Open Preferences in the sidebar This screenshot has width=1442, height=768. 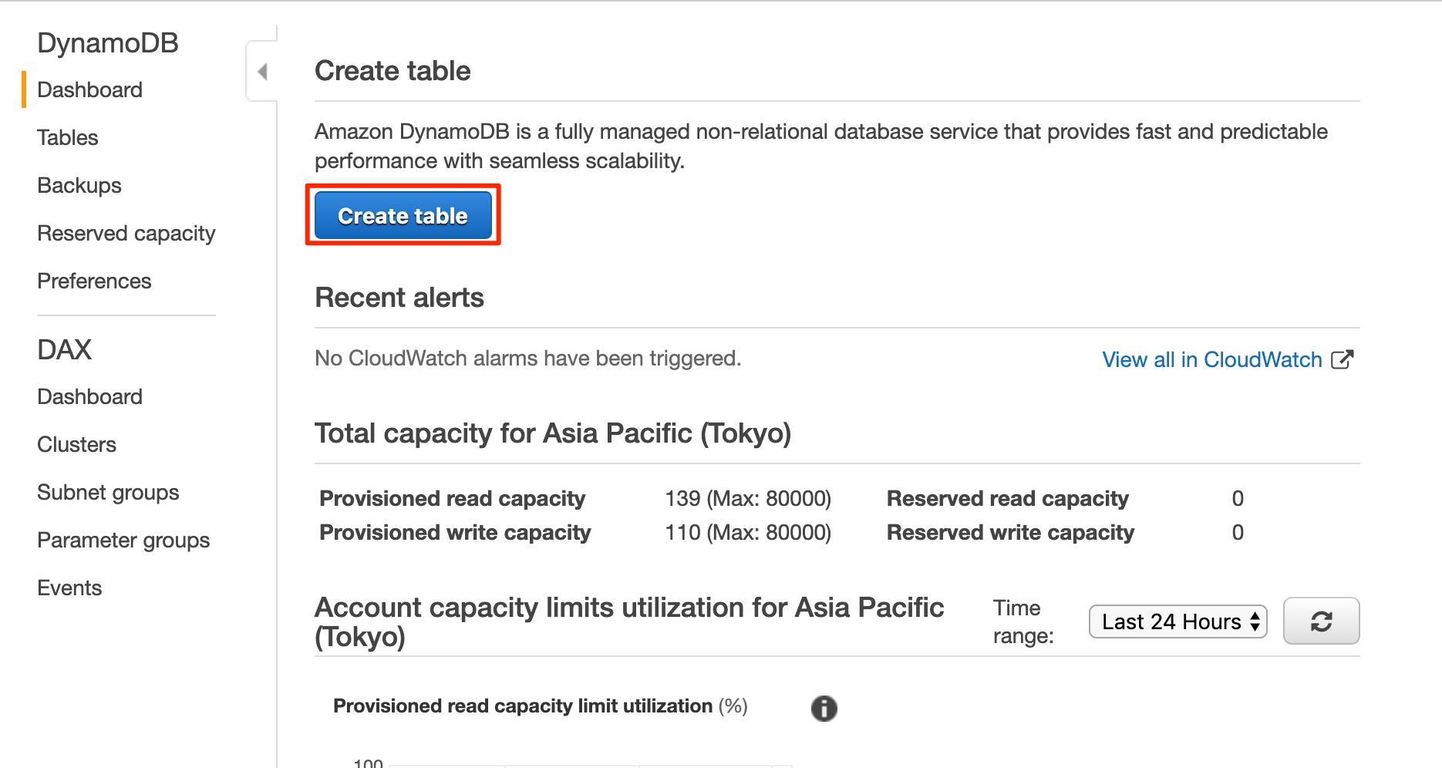pos(94,281)
